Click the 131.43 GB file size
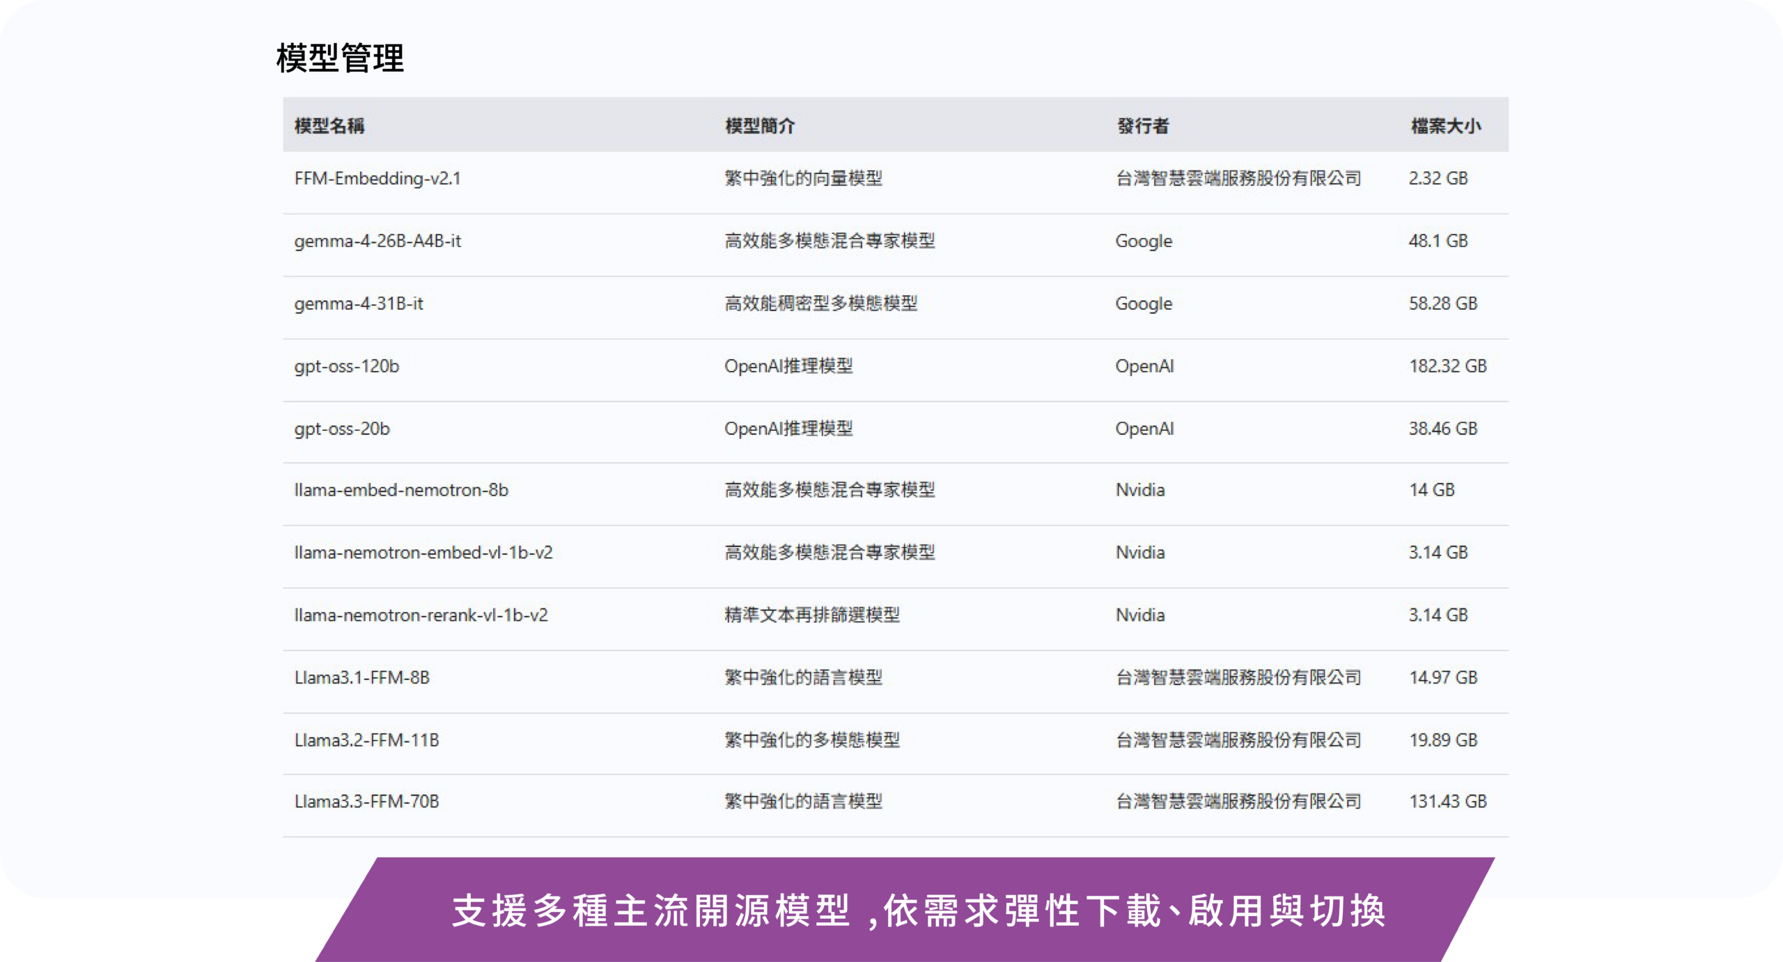Image resolution: width=1783 pixels, height=962 pixels. tap(1448, 801)
